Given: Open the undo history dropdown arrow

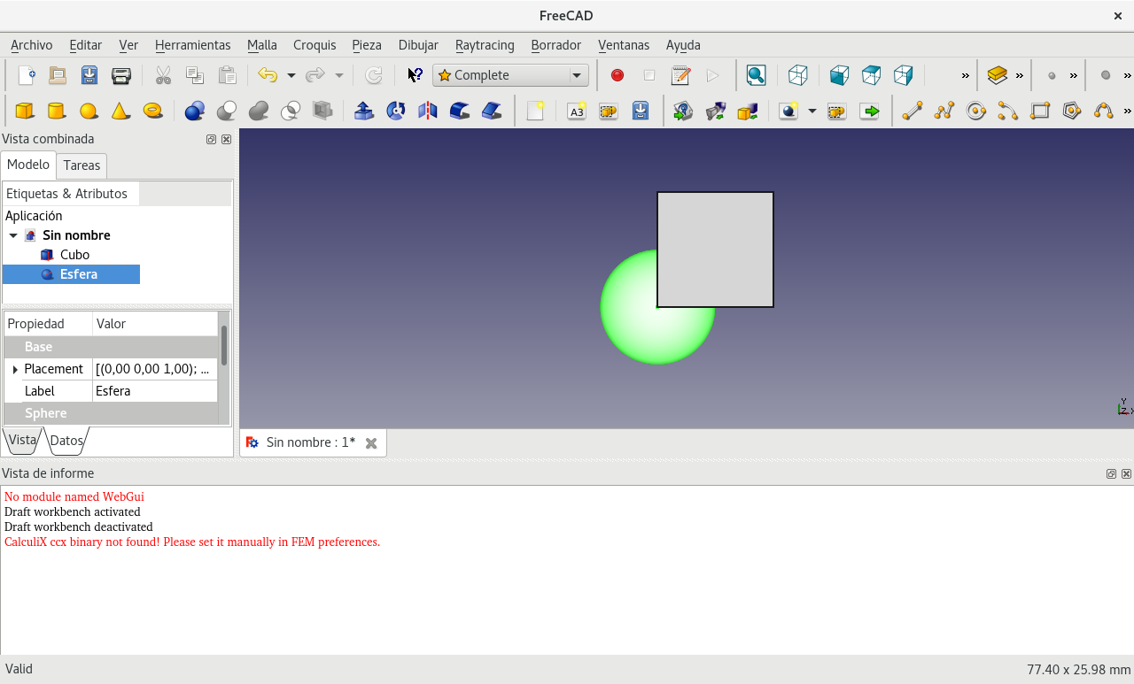Looking at the screenshot, I should pyautogui.click(x=291, y=75).
